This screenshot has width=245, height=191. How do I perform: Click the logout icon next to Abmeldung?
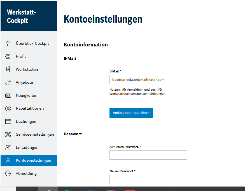pos(8,173)
